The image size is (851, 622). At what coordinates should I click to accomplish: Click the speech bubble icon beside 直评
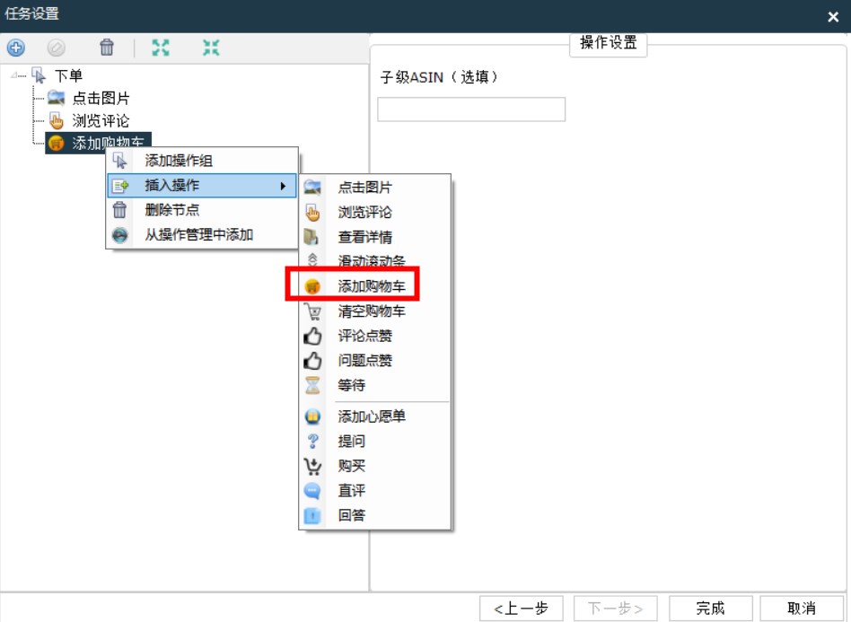click(312, 491)
